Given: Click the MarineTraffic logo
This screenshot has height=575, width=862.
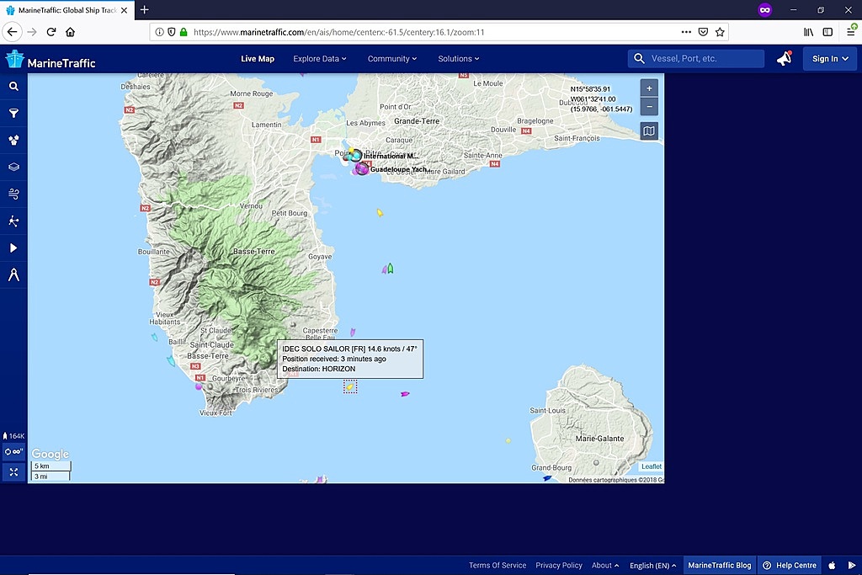Looking at the screenshot, I should point(51,60).
